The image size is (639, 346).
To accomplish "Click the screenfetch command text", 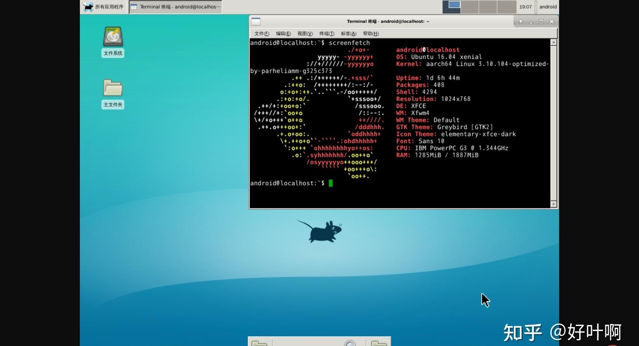I will [x=349, y=43].
